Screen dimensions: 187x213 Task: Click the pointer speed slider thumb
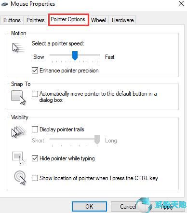pyautogui.click(x=75, y=56)
